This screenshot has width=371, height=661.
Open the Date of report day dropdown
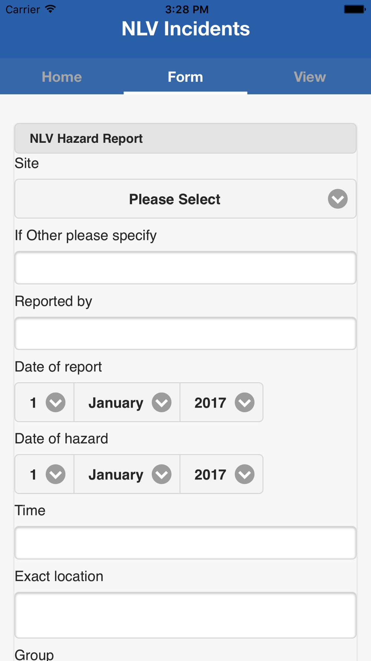point(45,402)
